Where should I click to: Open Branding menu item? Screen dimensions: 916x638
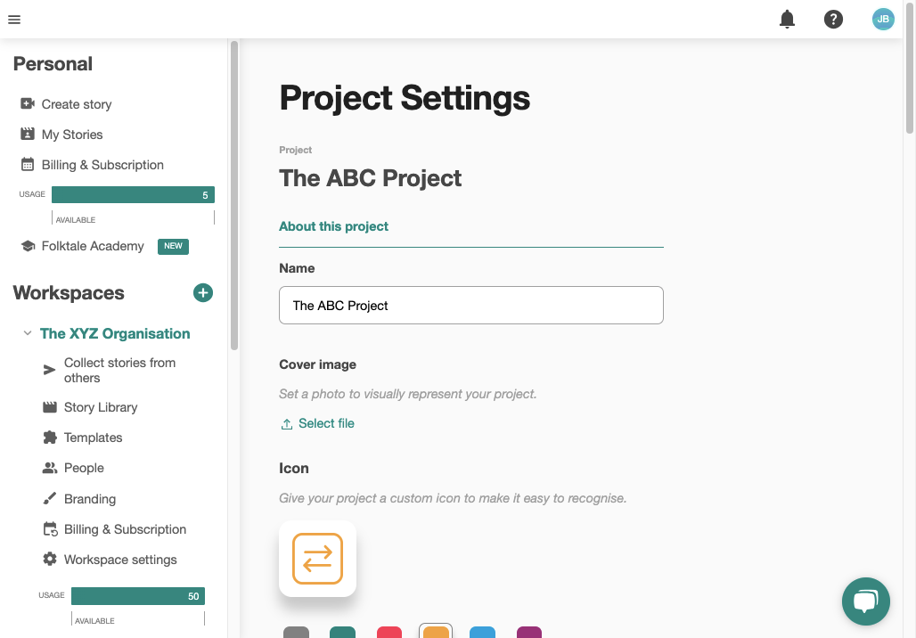click(90, 499)
